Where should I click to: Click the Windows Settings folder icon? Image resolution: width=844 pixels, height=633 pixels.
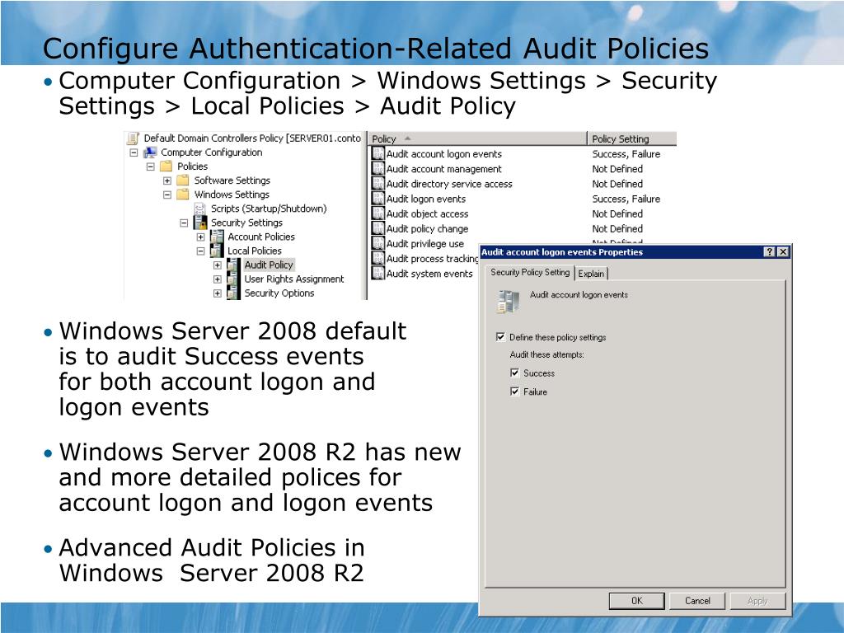pos(183,195)
